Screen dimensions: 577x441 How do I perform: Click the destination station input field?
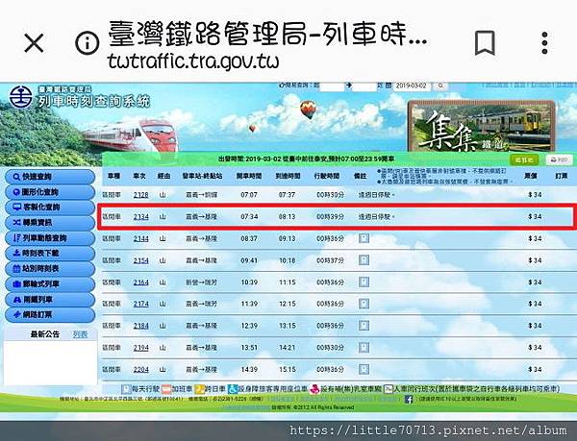coord(364,86)
